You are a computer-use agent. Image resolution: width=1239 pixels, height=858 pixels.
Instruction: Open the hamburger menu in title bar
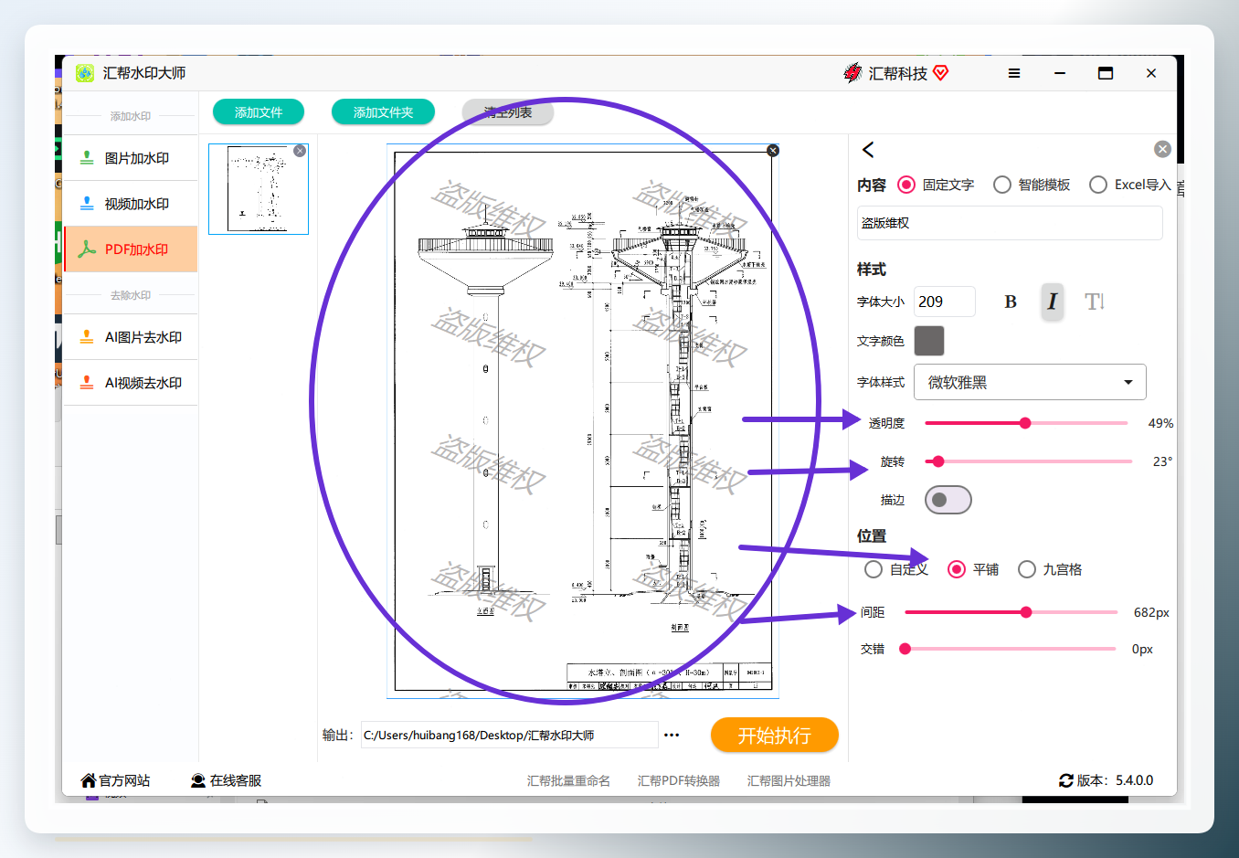(x=1014, y=73)
